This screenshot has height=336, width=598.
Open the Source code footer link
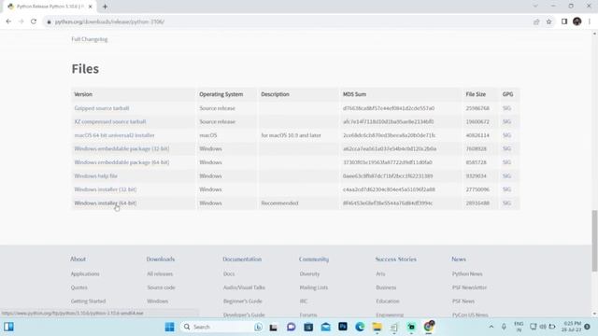(x=161, y=287)
